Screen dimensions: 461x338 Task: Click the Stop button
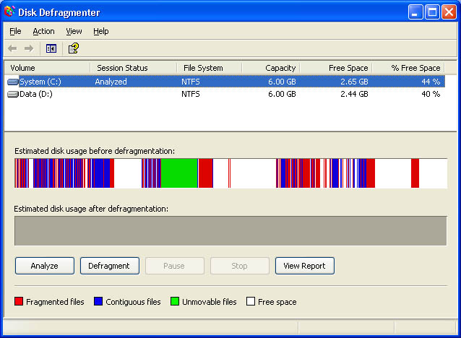tap(240, 266)
